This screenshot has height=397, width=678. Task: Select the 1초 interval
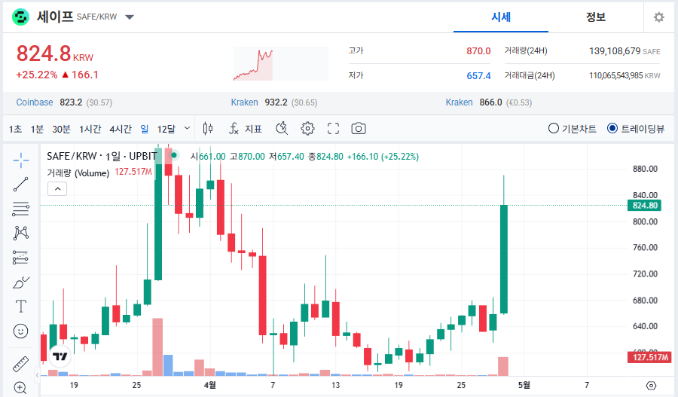coord(15,129)
